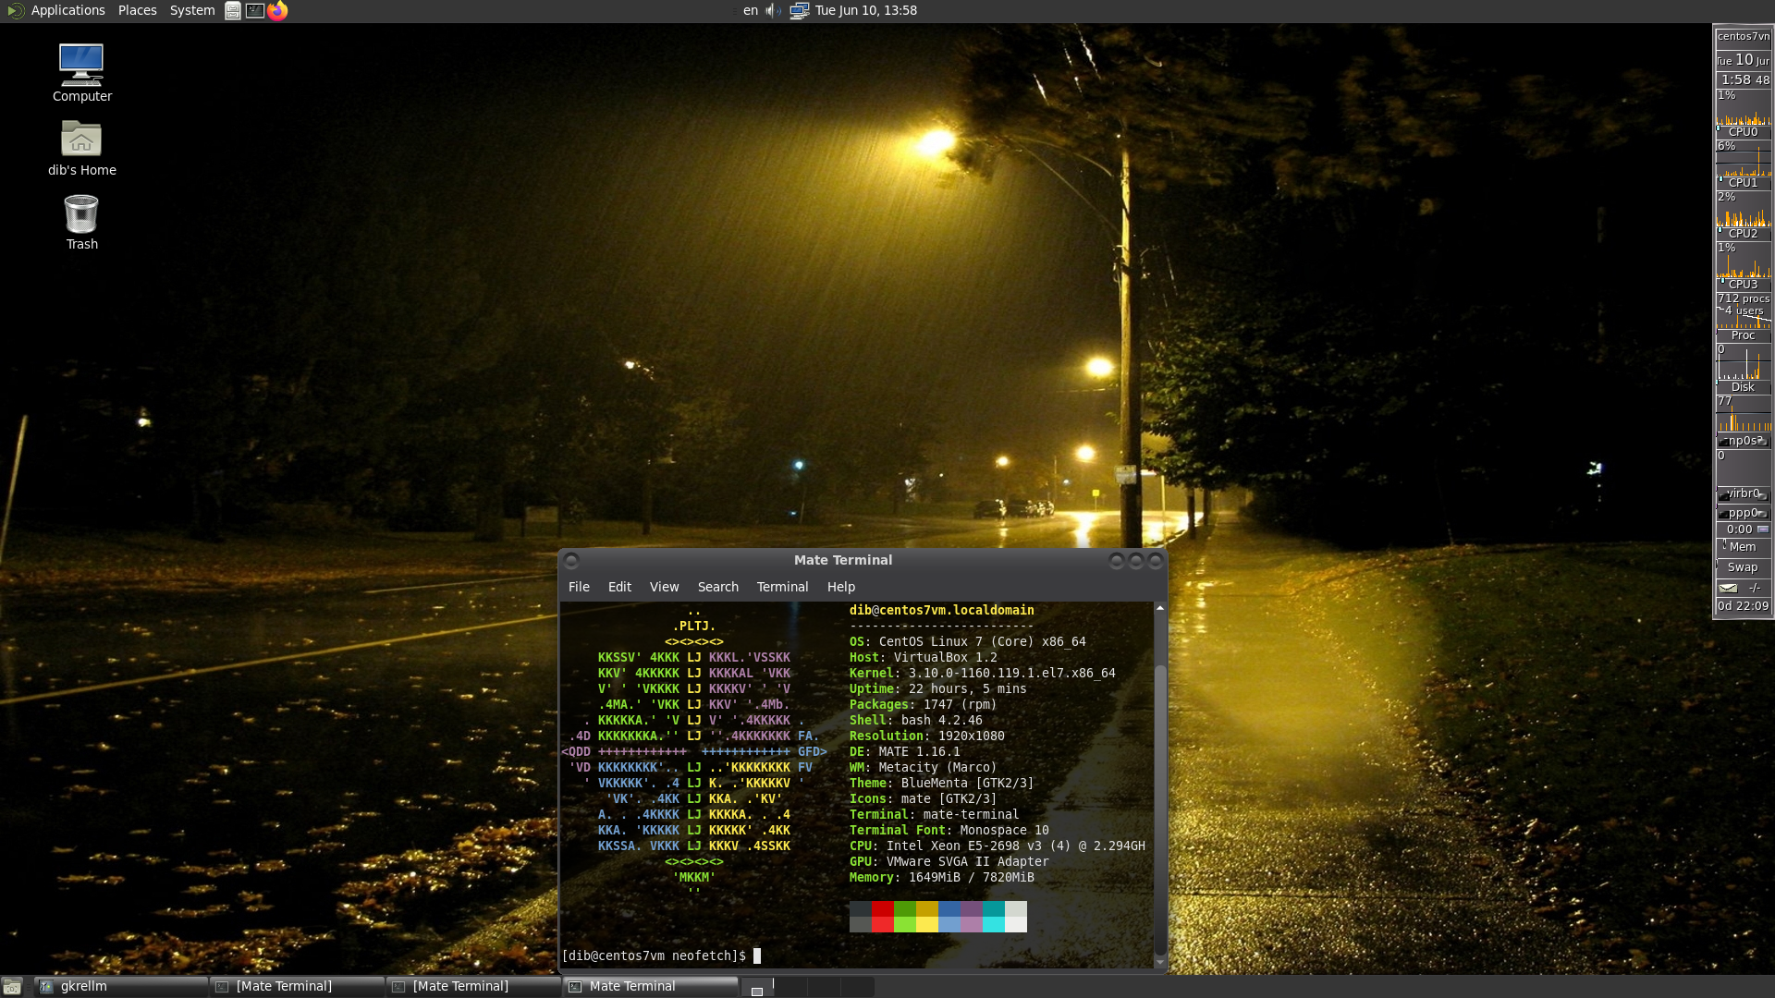Open the Terminal menu in Mate Terminal
The height and width of the screenshot is (998, 1775).
coord(782,587)
